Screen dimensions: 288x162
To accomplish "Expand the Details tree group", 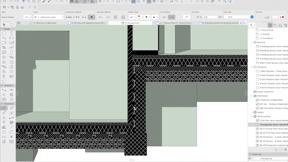I will (x=252, y=112).
